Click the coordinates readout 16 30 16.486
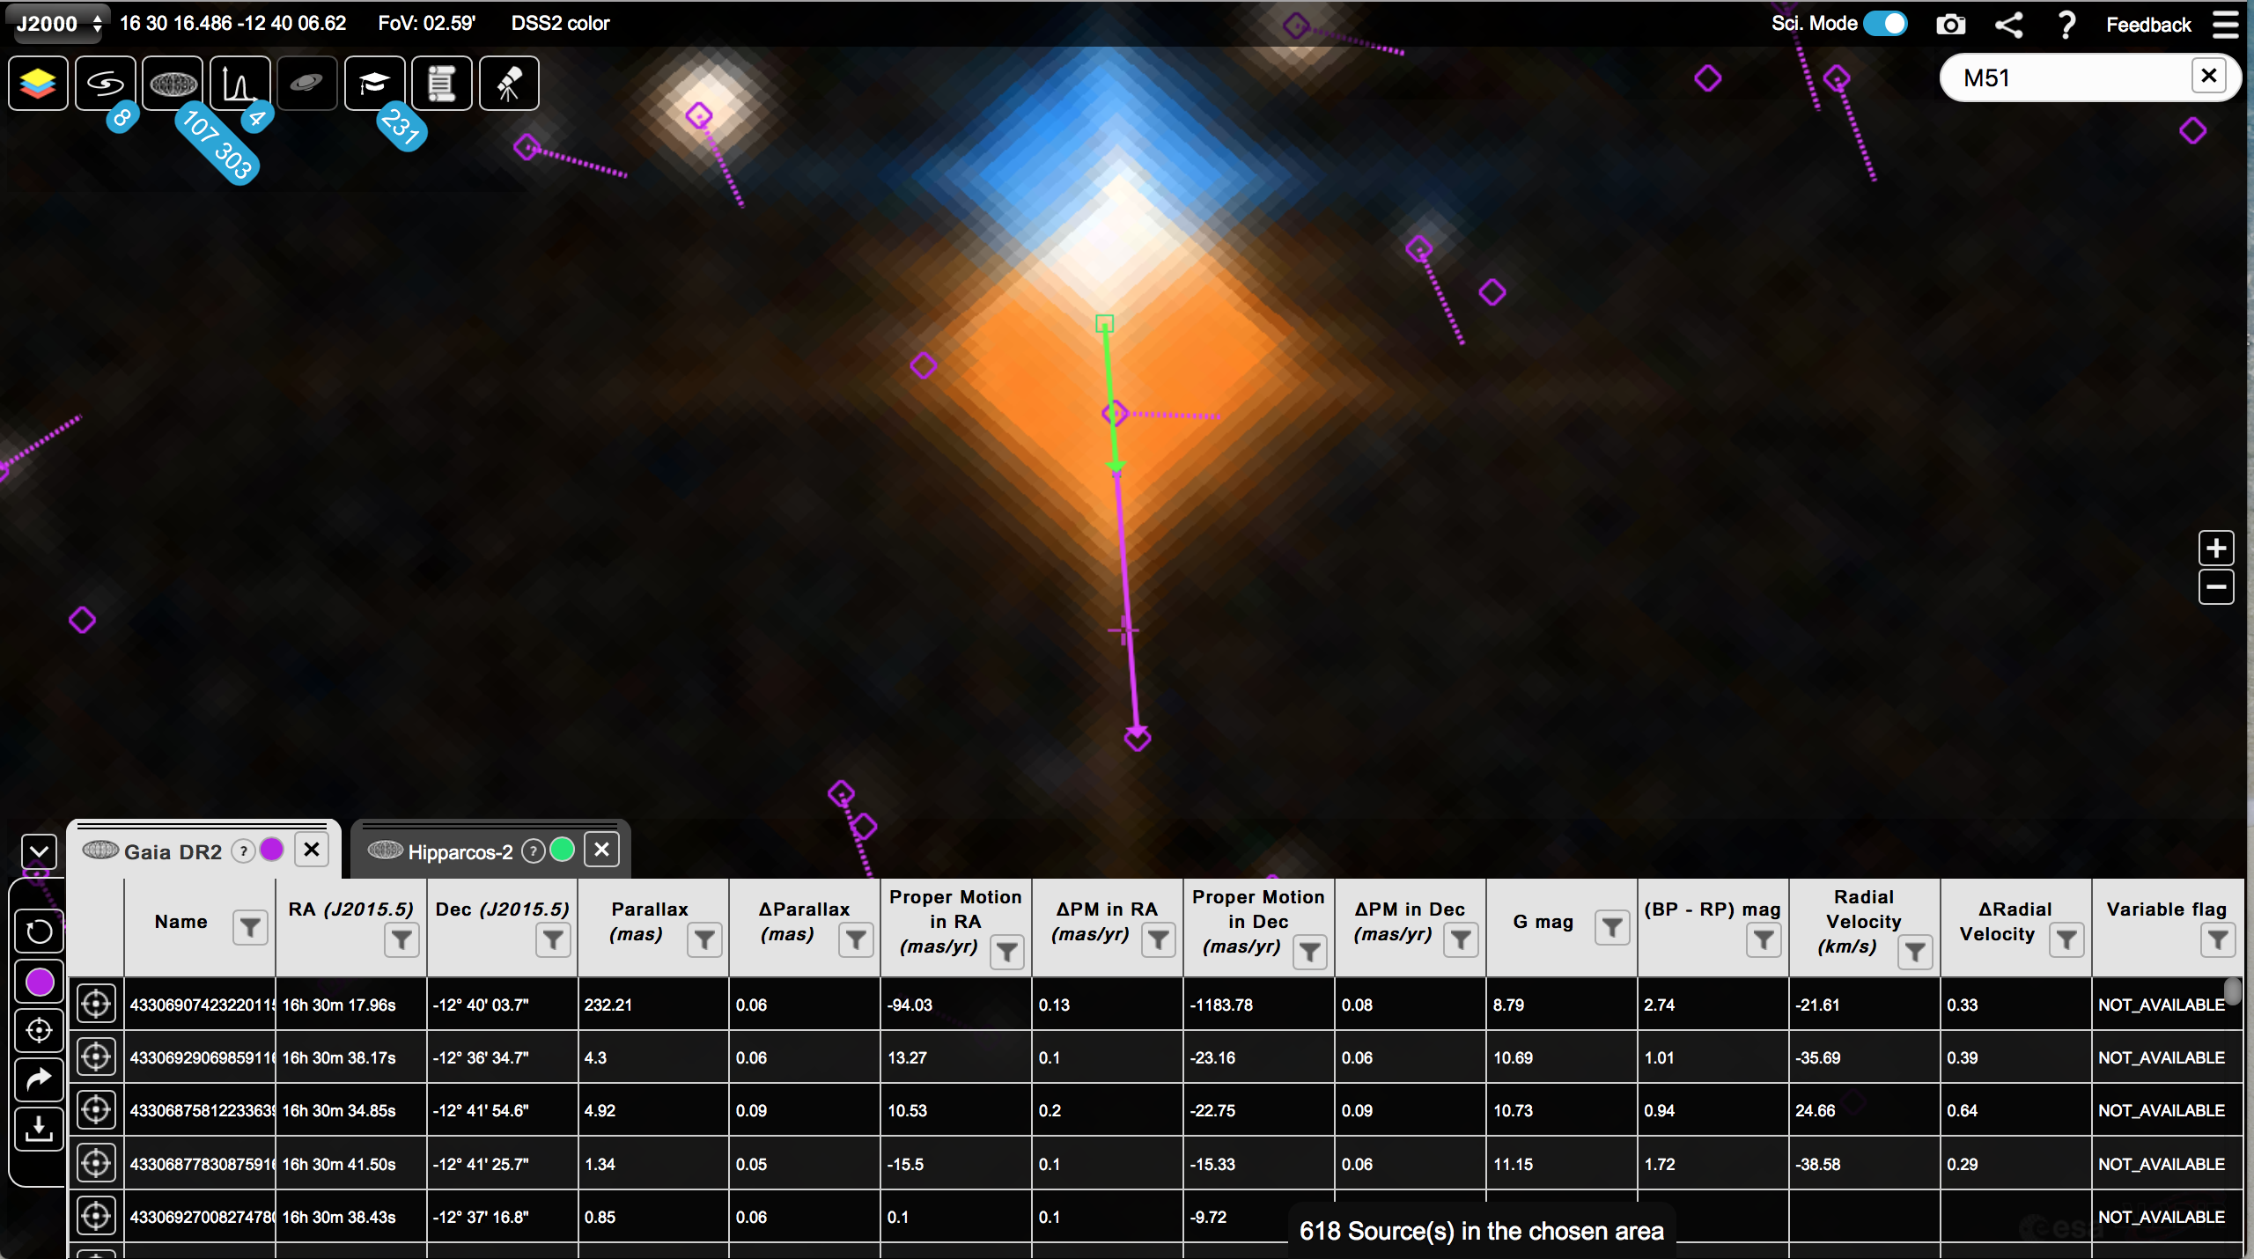Viewport: 2254px width, 1259px height. click(x=232, y=24)
